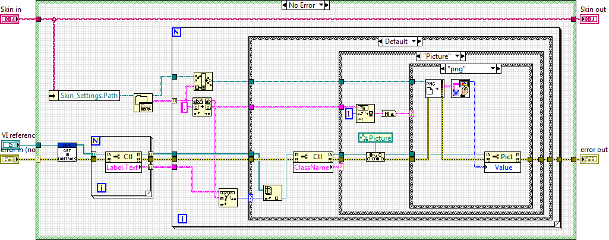Click the Search 1D Array function icon
The width and height of the screenshot is (609, 240).
[x=228, y=198]
